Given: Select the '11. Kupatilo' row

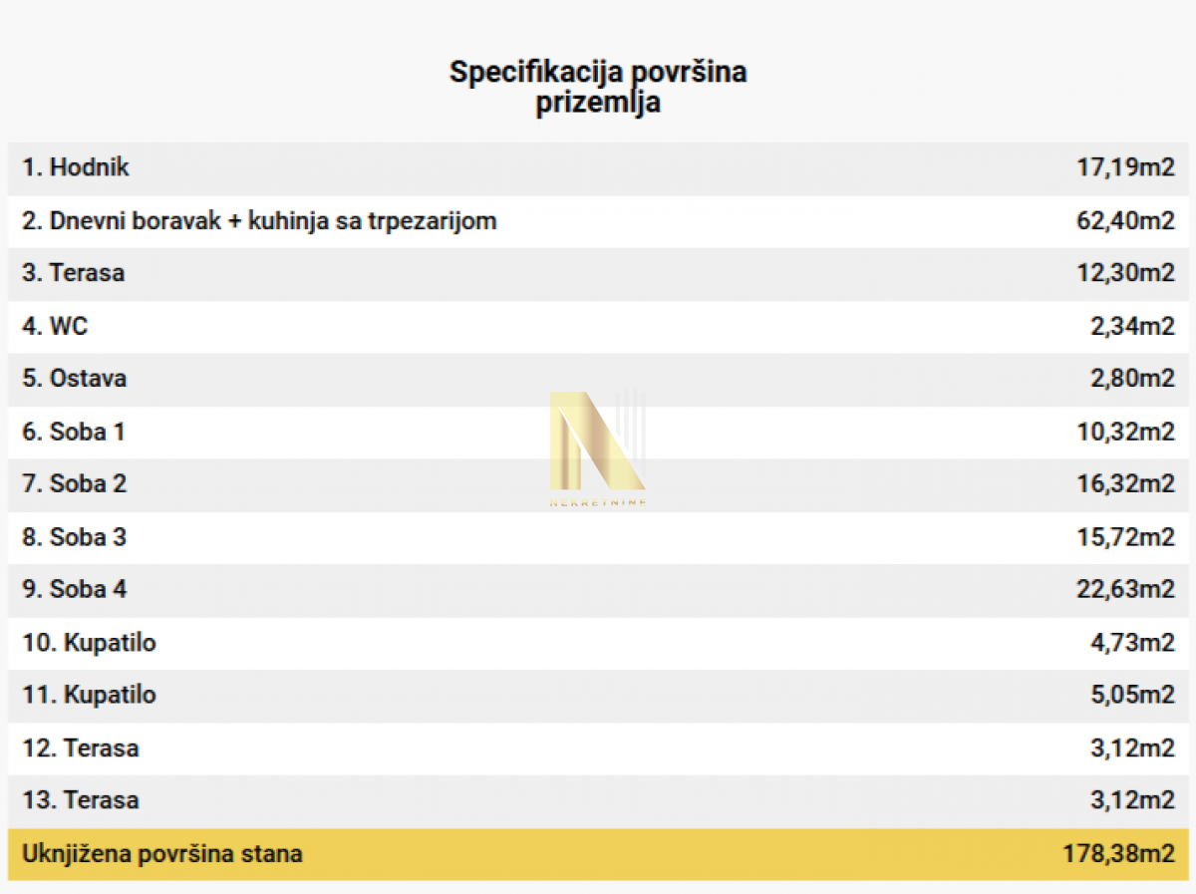Looking at the screenshot, I should pos(598,696).
